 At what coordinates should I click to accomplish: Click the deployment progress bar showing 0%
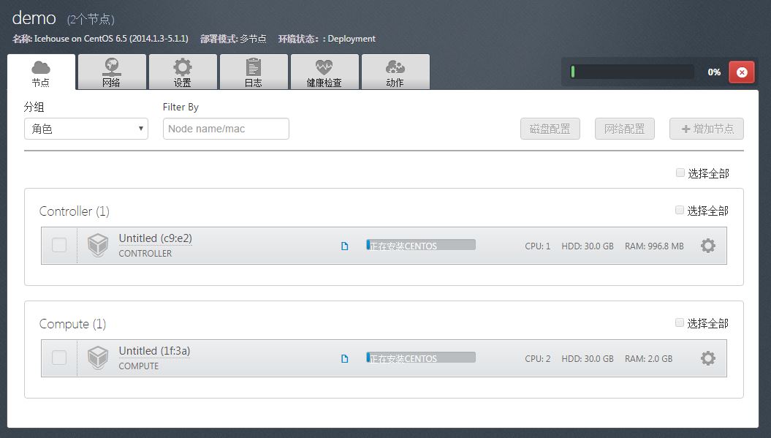(633, 72)
